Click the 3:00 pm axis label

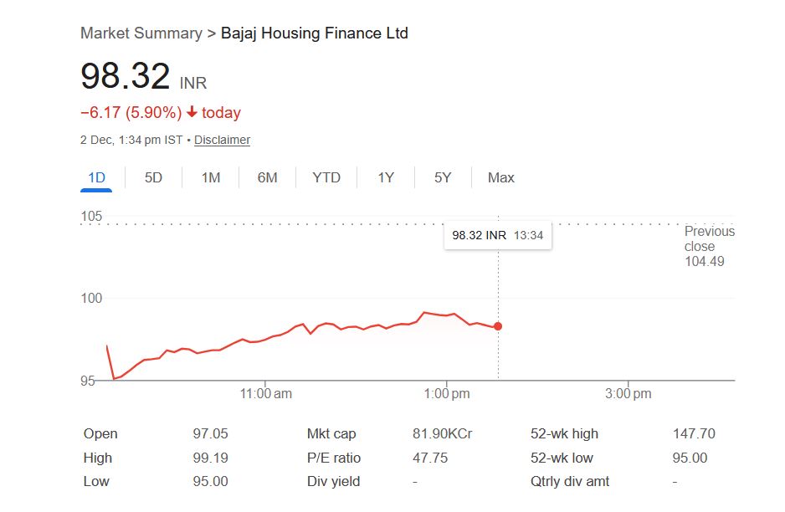(x=629, y=393)
